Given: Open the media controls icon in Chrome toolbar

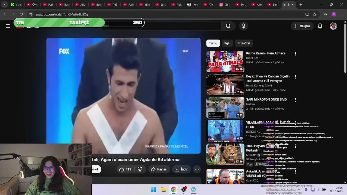Looking at the screenshot, I should coord(326,14).
